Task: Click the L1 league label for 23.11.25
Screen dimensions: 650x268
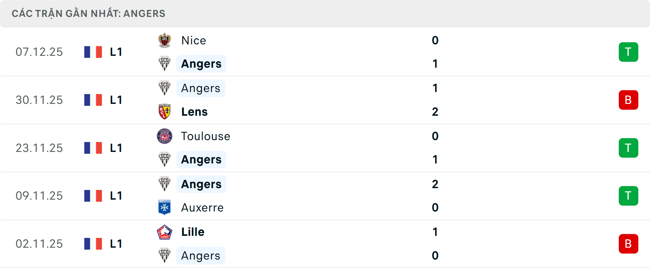Action: pyautogui.click(x=116, y=148)
